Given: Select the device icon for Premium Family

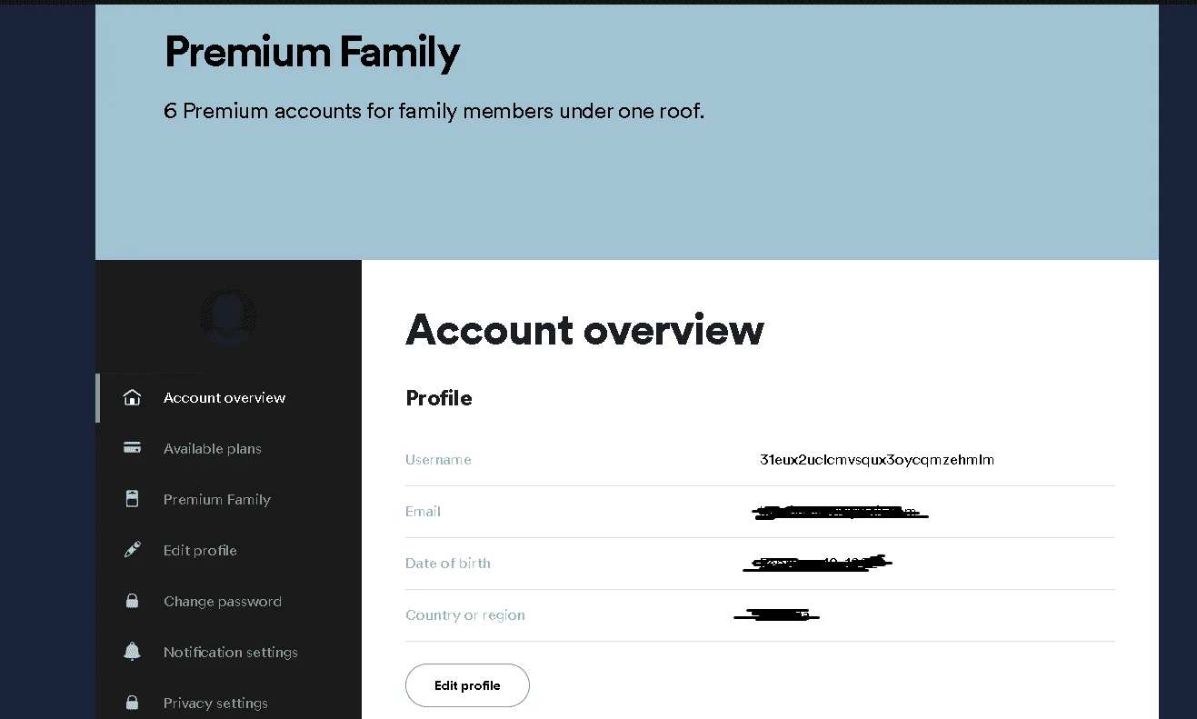Looking at the screenshot, I should click(x=132, y=499).
